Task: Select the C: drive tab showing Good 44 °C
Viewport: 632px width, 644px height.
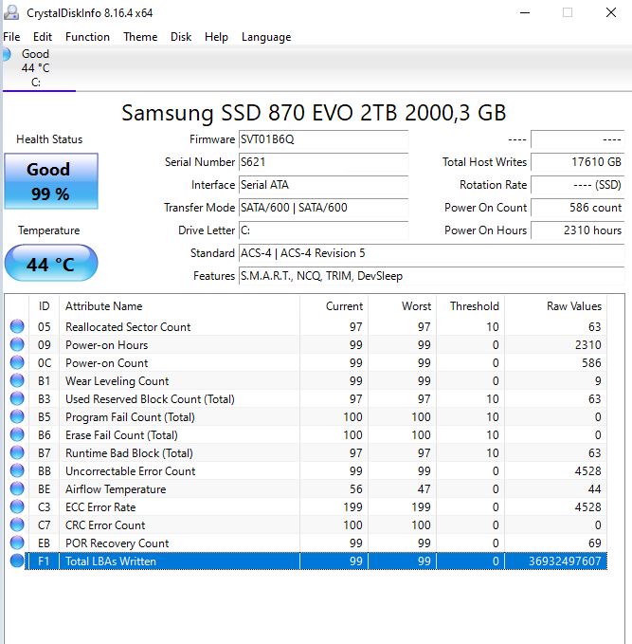Action: tap(39, 68)
